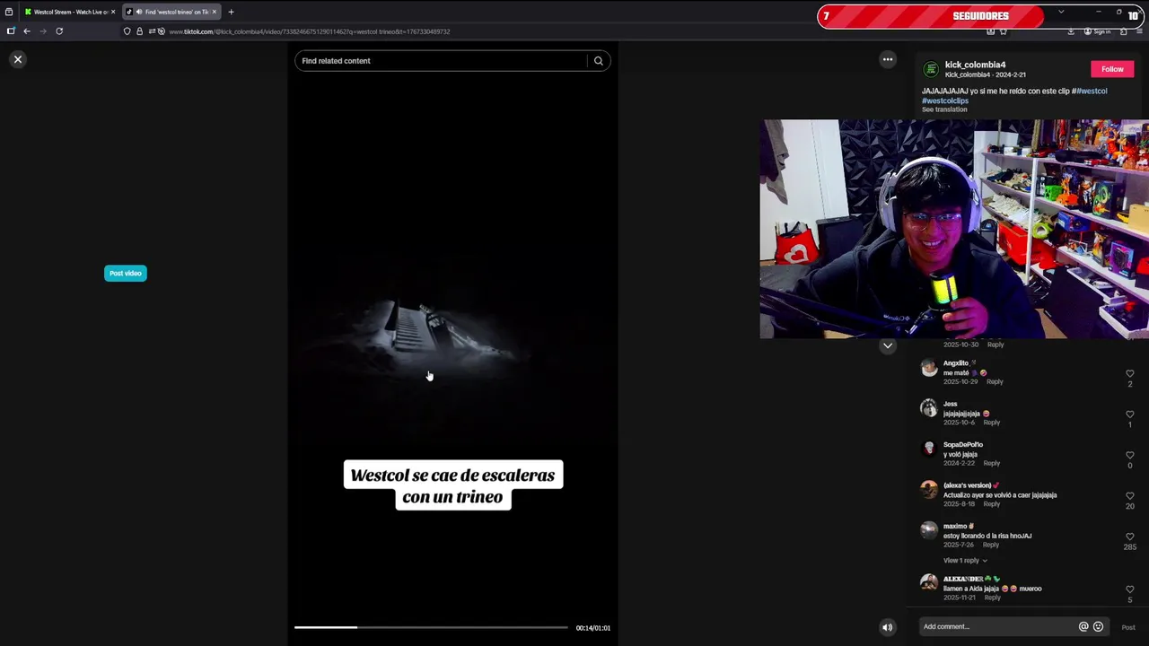Reply to ALEXANDER's comment

(992, 598)
